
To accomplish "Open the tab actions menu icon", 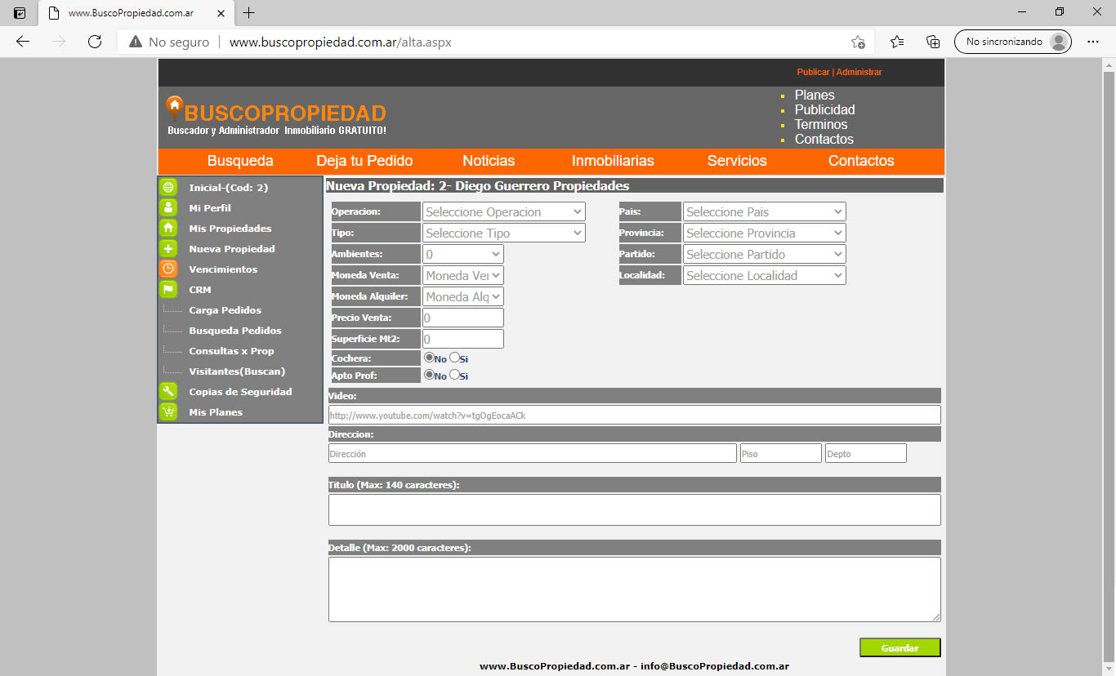I will [x=20, y=13].
